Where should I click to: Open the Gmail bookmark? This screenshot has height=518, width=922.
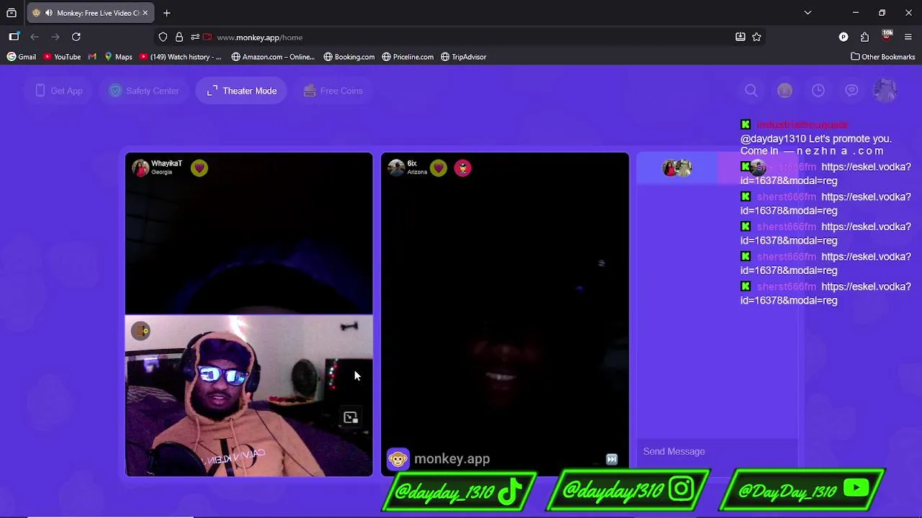click(21, 57)
